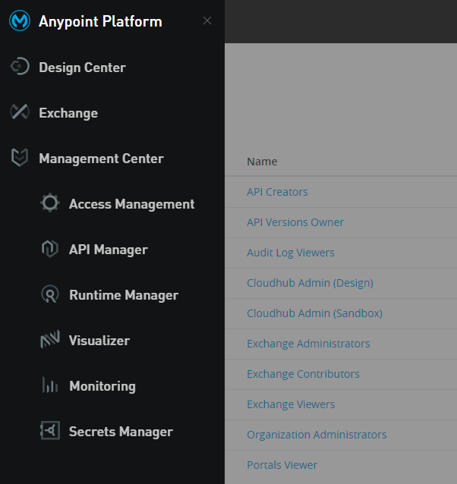
Task: Go to Exchange in the sidebar
Action: click(x=68, y=113)
